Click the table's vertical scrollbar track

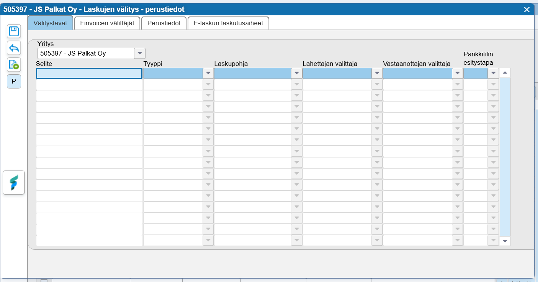(505, 157)
